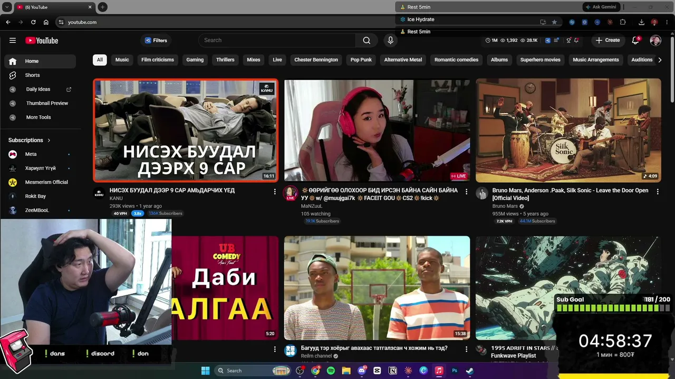This screenshot has height=379, width=675.
Task: Click the trophy icon in YouTube header
Action: [568, 41]
